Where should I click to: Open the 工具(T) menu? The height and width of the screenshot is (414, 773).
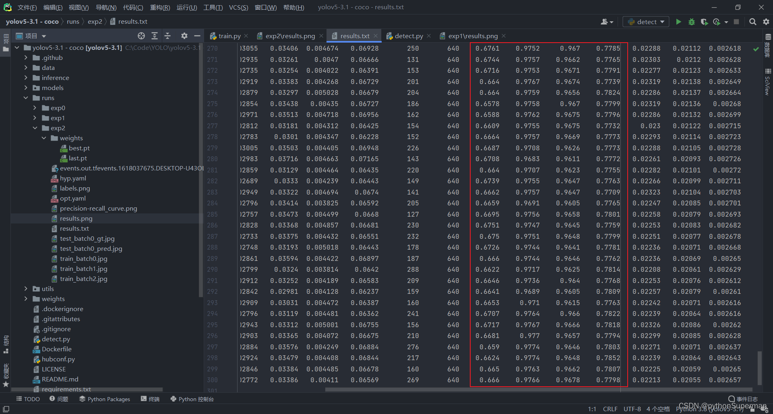213,7
